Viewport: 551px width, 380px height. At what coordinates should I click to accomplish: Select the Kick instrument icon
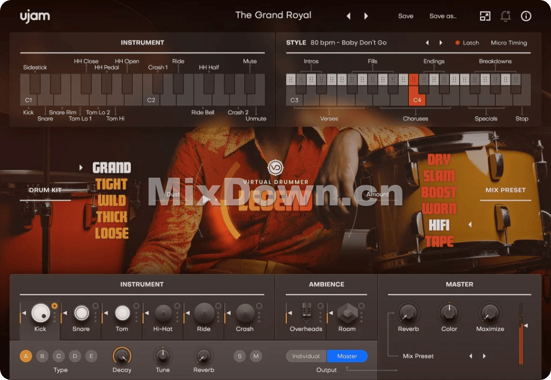point(41,313)
